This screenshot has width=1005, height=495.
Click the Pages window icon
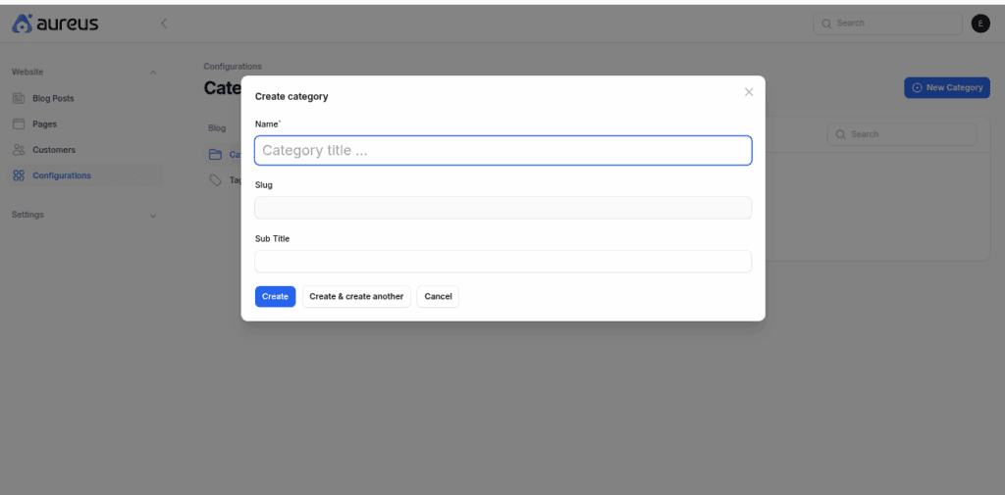click(19, 124)
